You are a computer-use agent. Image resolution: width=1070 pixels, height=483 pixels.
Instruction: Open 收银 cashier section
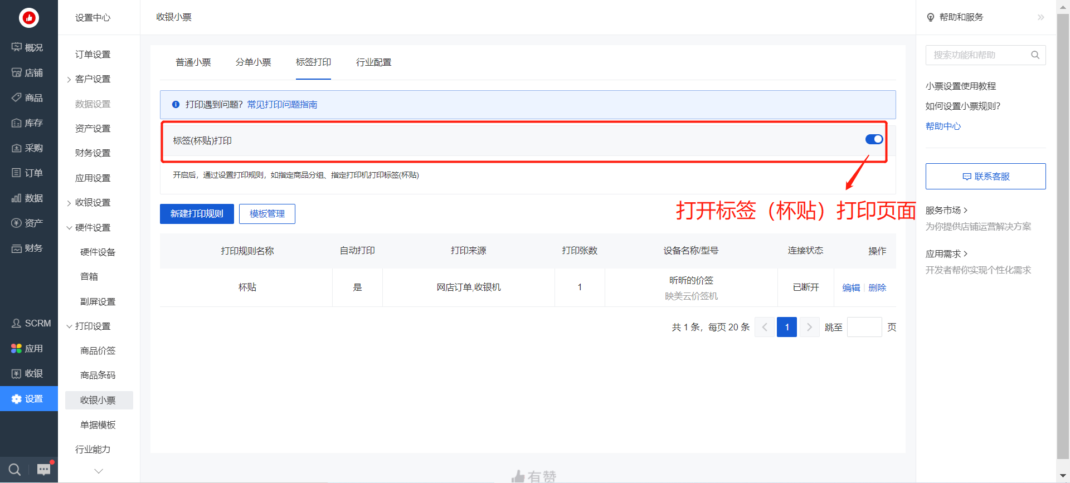[x=28, y=373]
